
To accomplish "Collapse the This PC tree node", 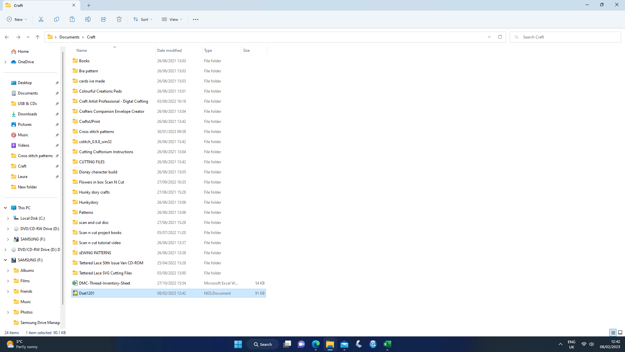I will pyautogui.click(x=6, y=208).
